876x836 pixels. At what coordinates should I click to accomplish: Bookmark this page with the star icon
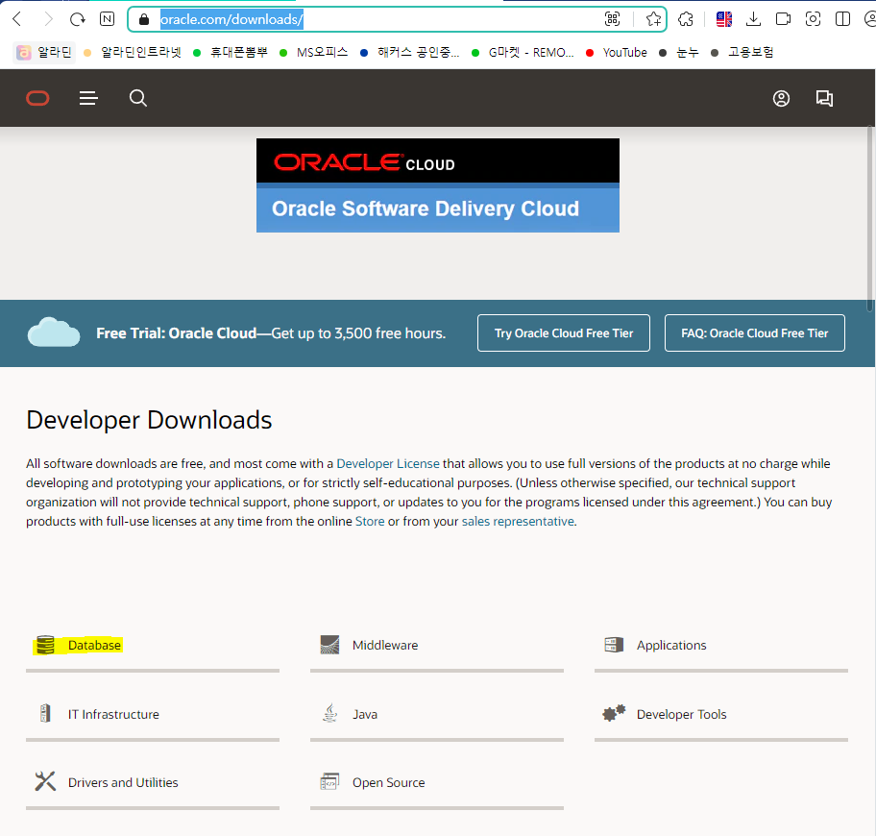653,19
